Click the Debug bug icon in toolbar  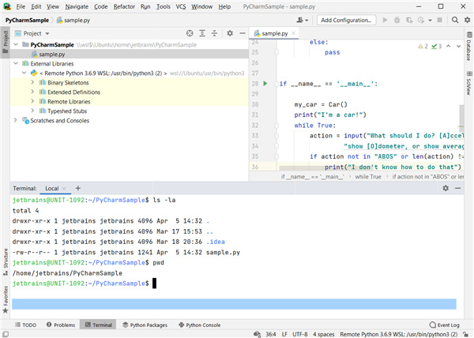(397, 20)
